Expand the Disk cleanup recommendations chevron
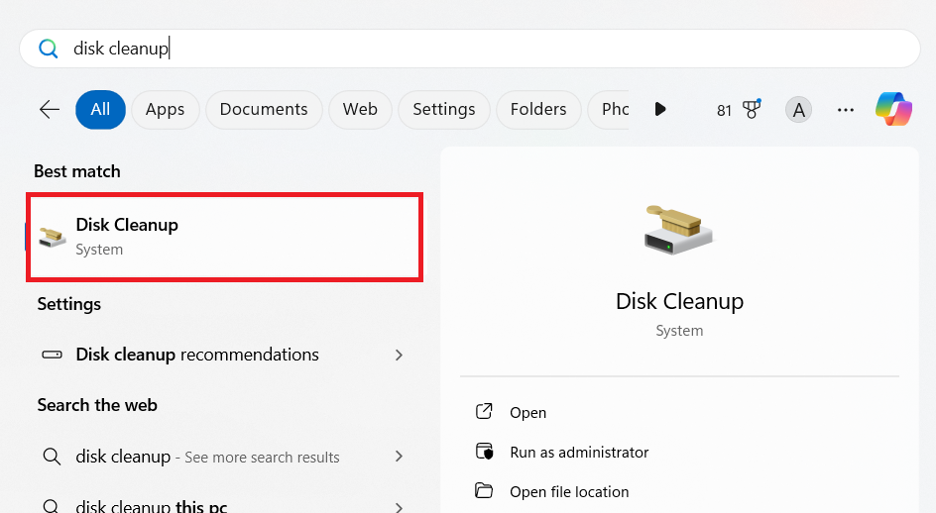Viewport: 936px width, 513px height. pyautogui.click(x=399, y=355)
